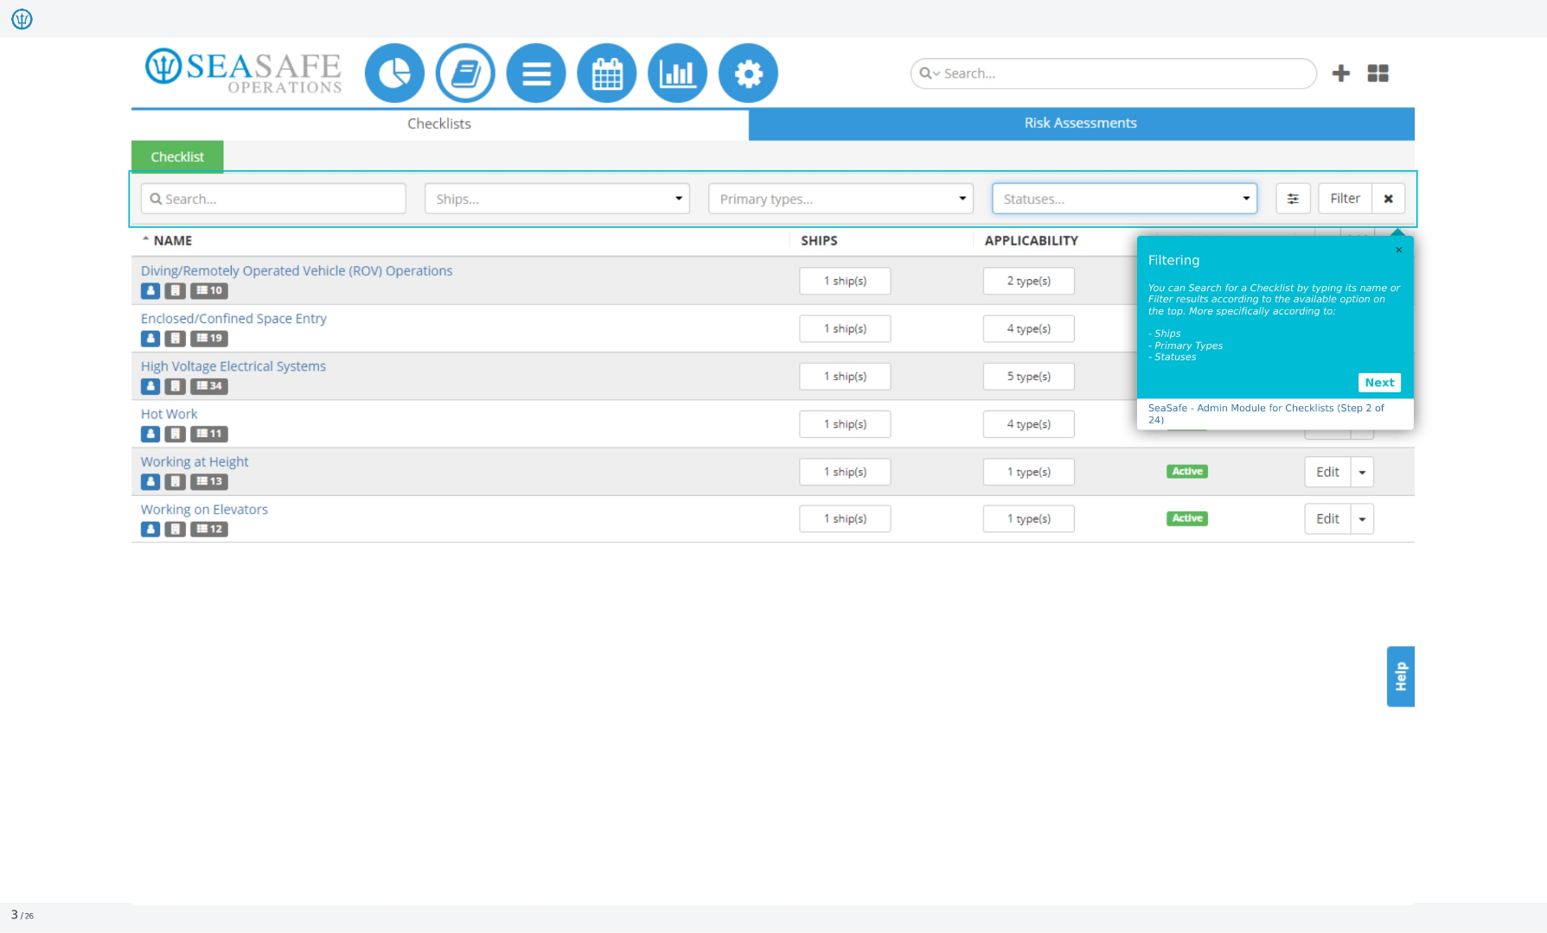1547x933 pixels.
Task: Click user icon under High Voltage Electrical Systems
Action: coord(150,386)
